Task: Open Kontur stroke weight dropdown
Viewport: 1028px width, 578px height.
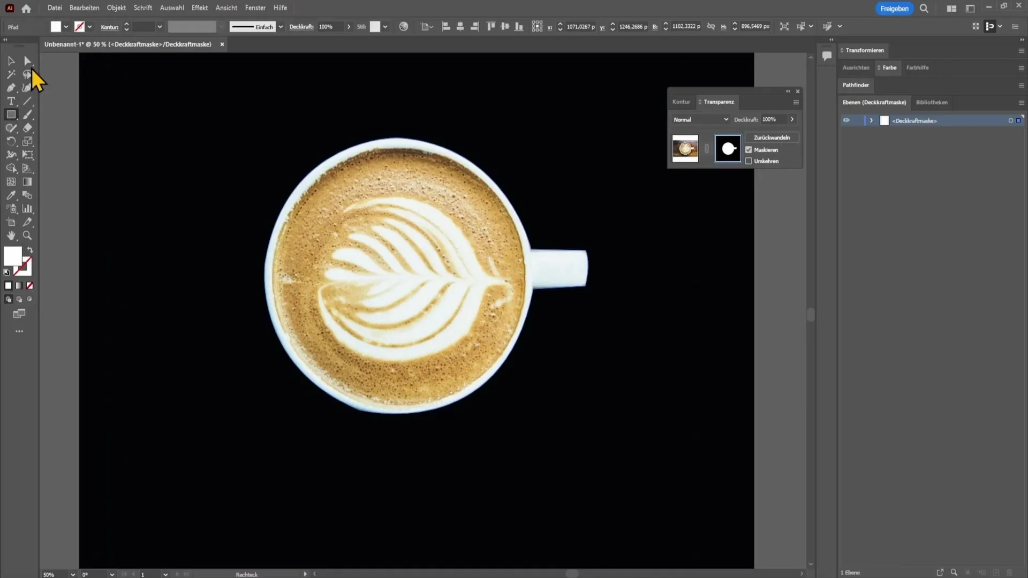Action: (x=160, y=27)
